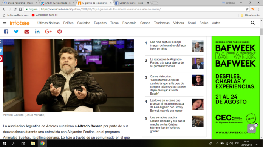Share article on Google Plus

click(x=48, y=32)
